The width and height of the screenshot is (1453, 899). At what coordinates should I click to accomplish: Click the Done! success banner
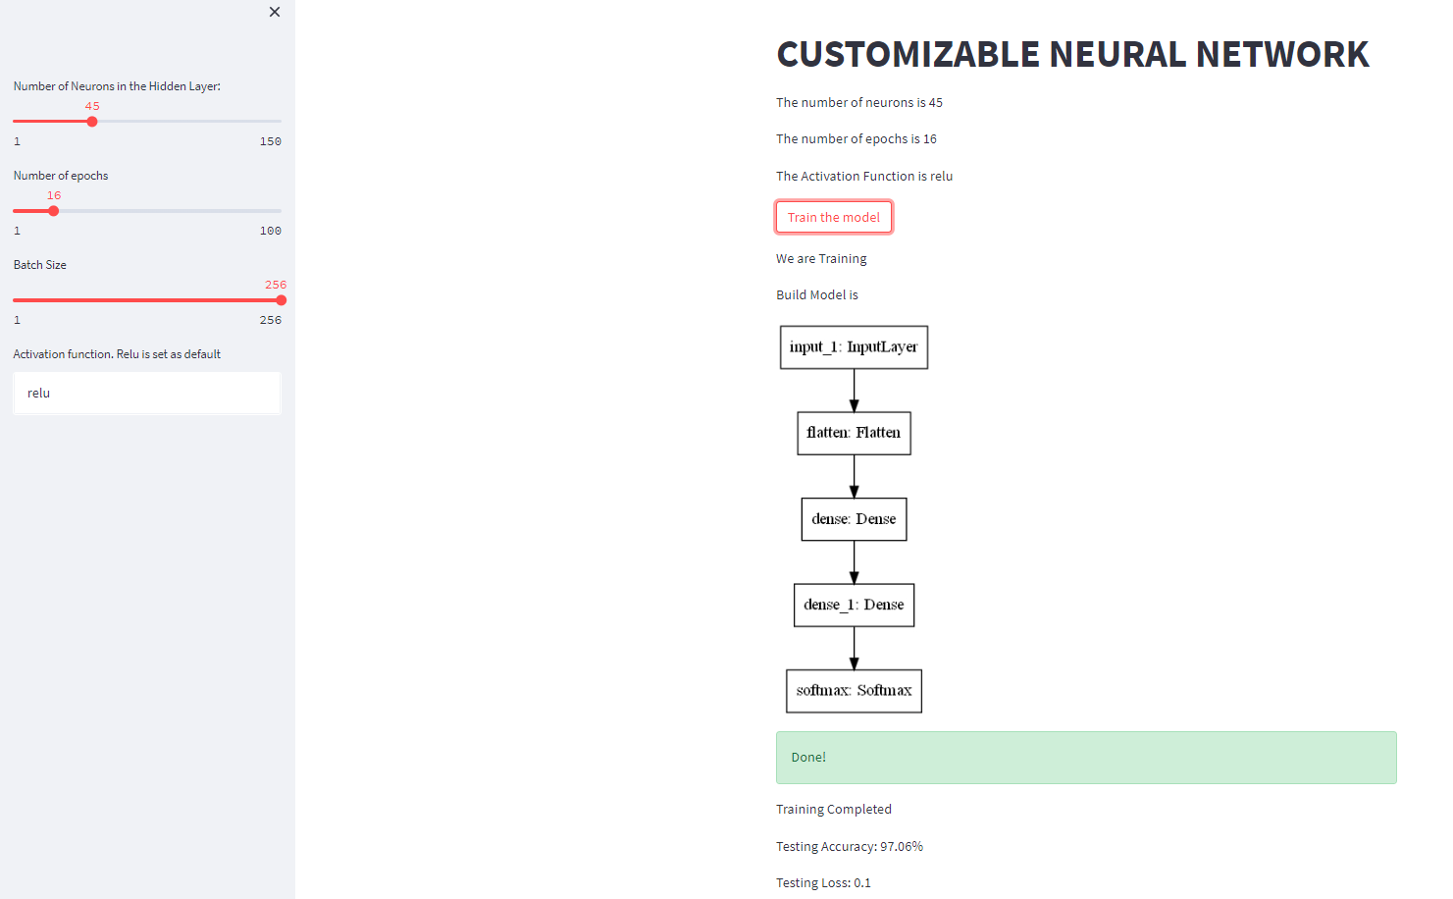pos(1085,757)
